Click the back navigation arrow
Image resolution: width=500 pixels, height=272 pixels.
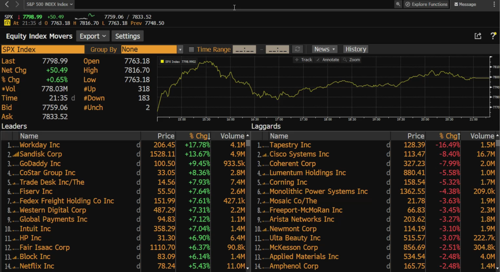coord(7,4)
